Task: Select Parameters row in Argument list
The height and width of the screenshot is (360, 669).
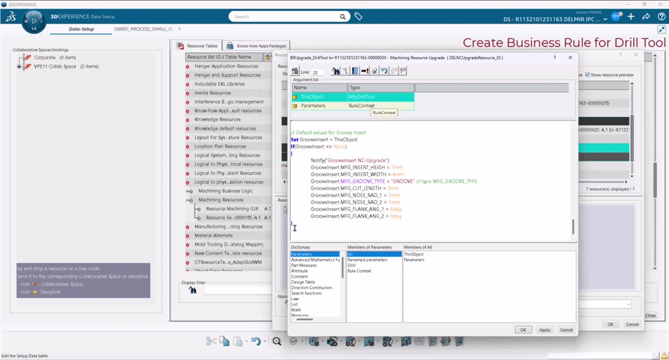Action: pyautogui.click(x=353, y=106)
